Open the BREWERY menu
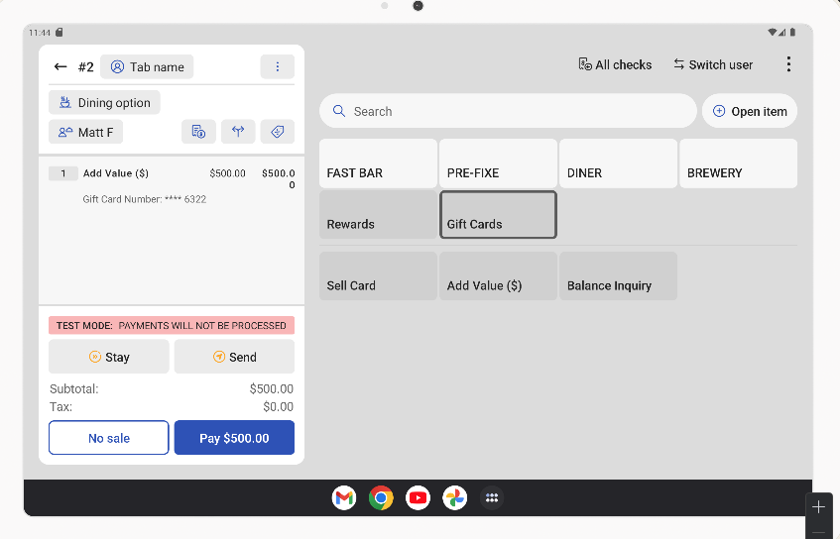Image resolution: width=840 pixels, height=539 pixels. tap(738, 163)
